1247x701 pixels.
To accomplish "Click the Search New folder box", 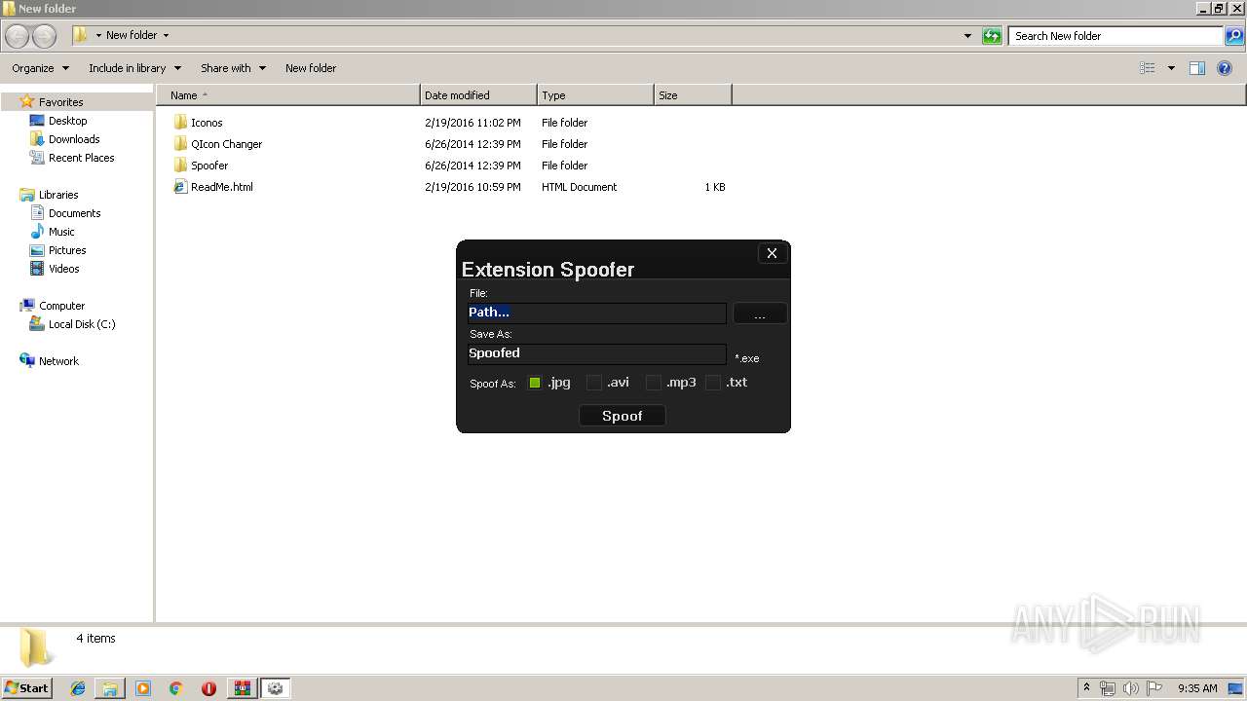I will 1115,36.
